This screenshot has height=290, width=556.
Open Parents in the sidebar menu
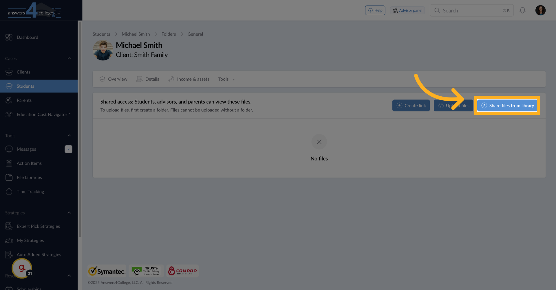[x=39, y=100]
